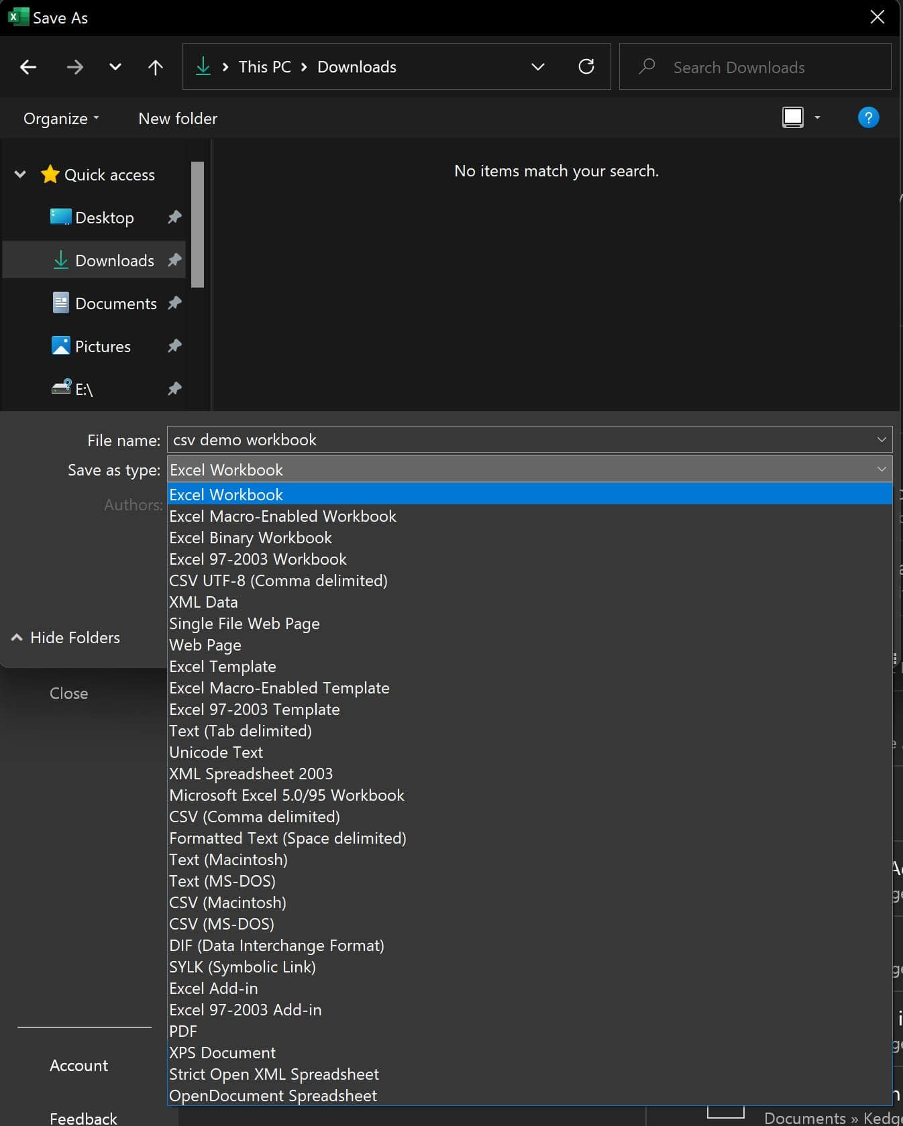Open the Organize menu
Screen dimensions: 903x1126
(x=61, y=119)
